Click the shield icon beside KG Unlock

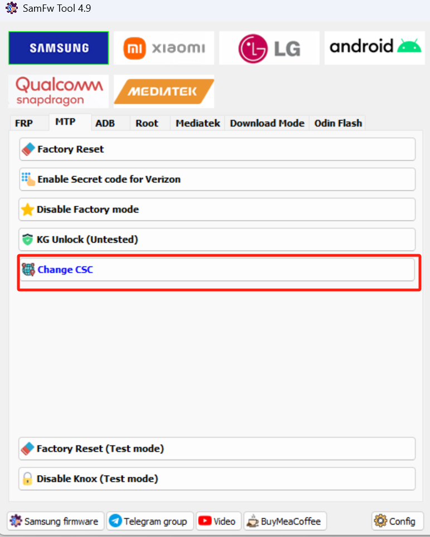click(x=27, y=239)
